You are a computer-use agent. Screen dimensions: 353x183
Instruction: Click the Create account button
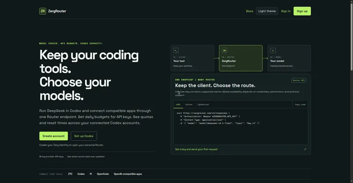53,136
